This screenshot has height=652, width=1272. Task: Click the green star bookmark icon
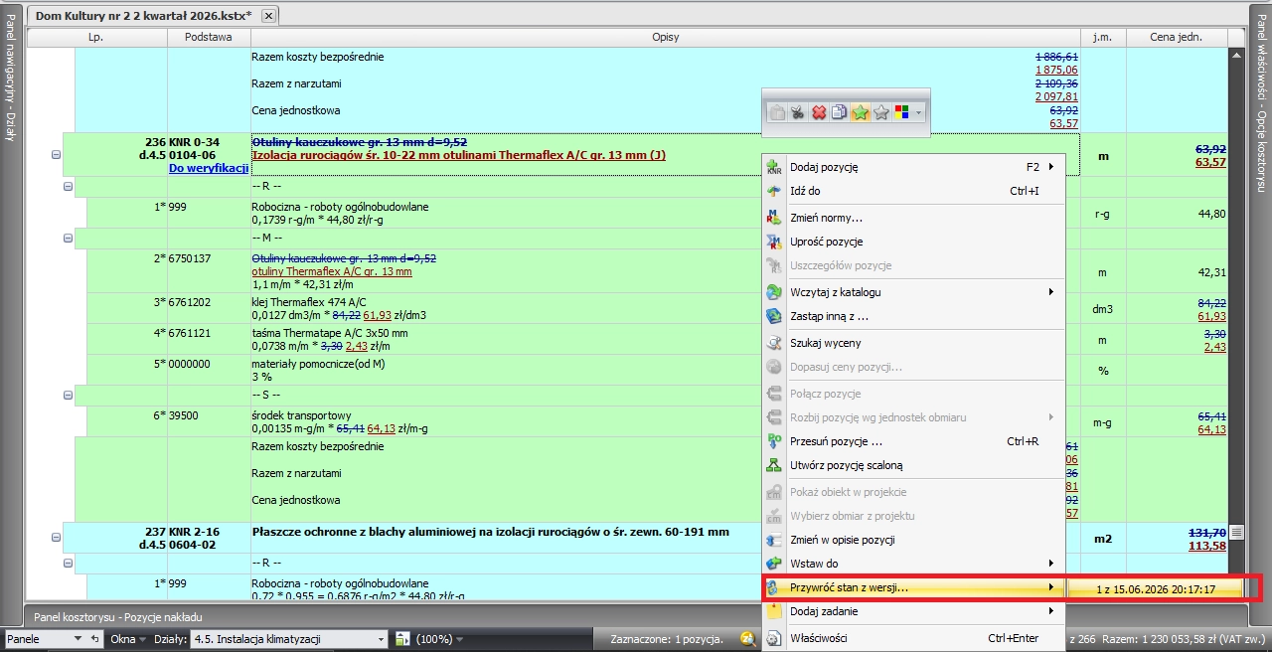pos(861,112)
